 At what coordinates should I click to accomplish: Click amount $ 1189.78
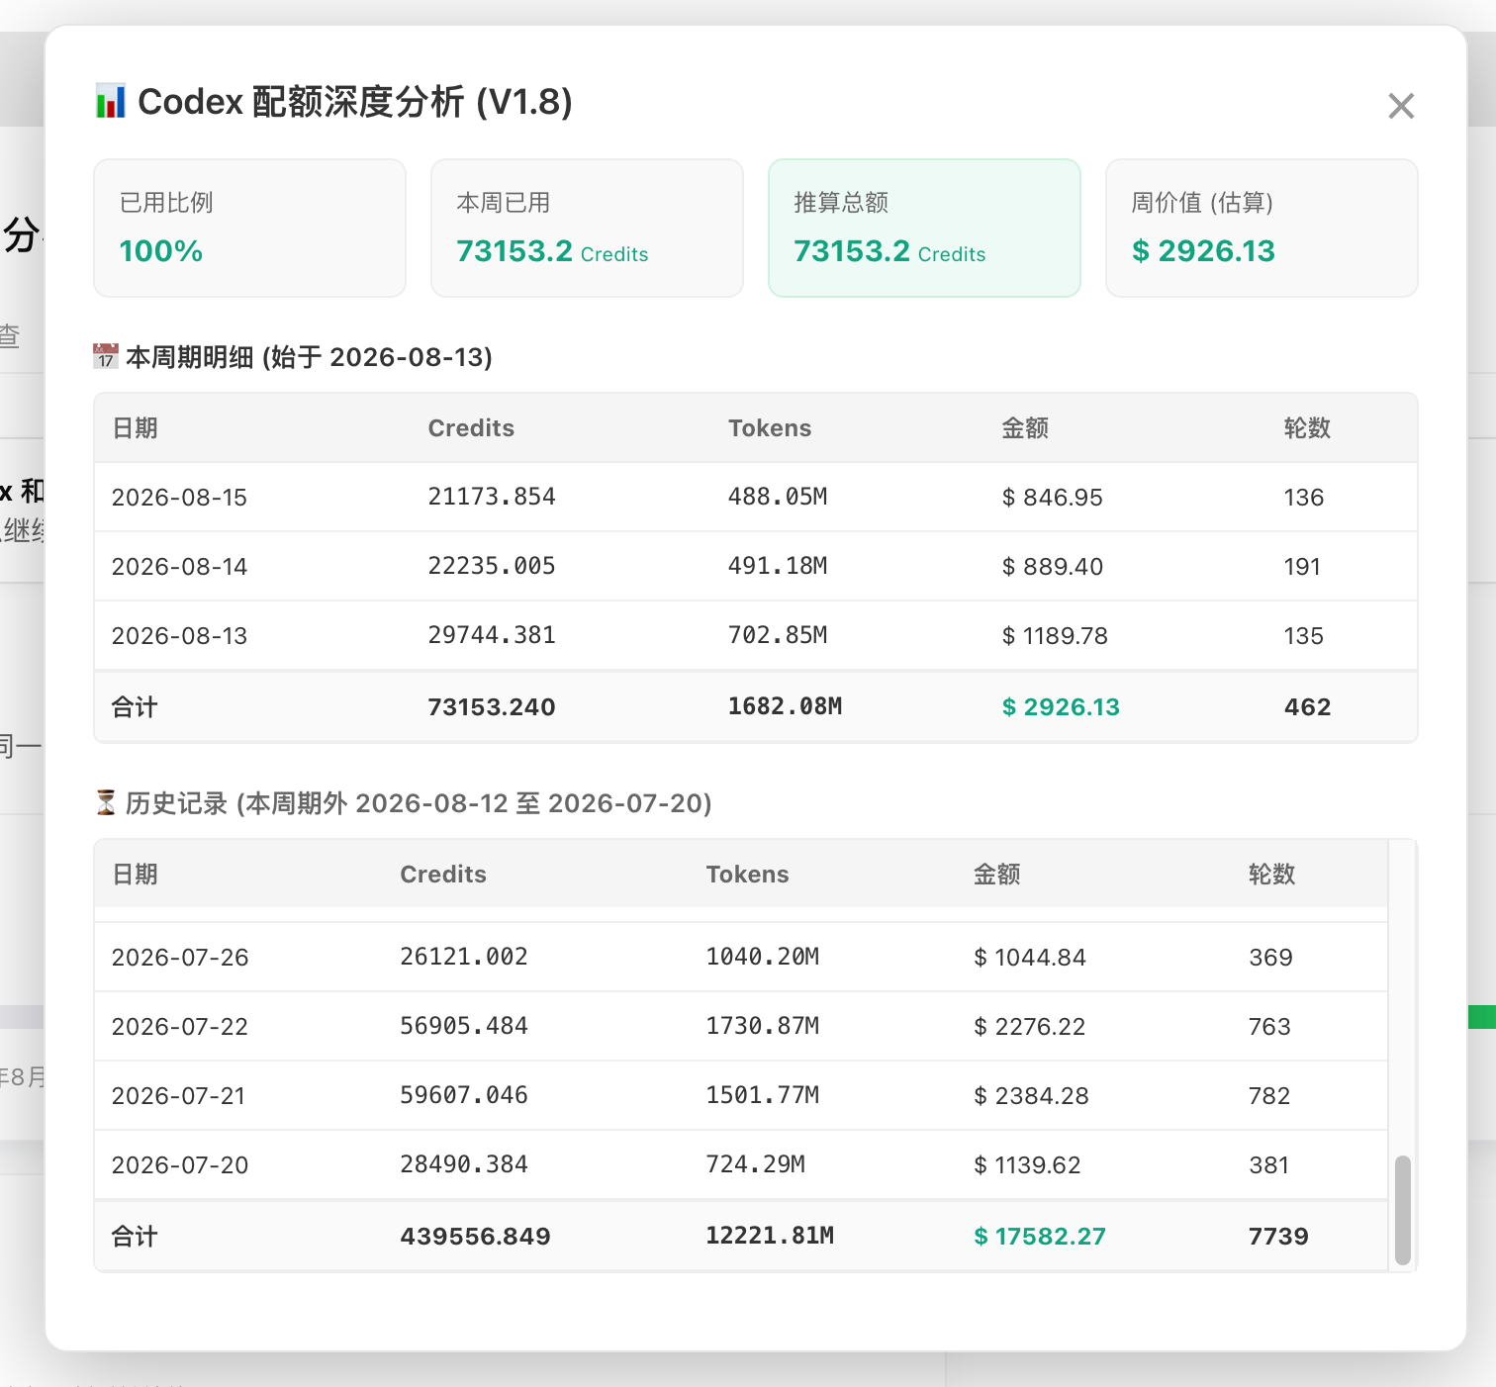(1055, 636)
